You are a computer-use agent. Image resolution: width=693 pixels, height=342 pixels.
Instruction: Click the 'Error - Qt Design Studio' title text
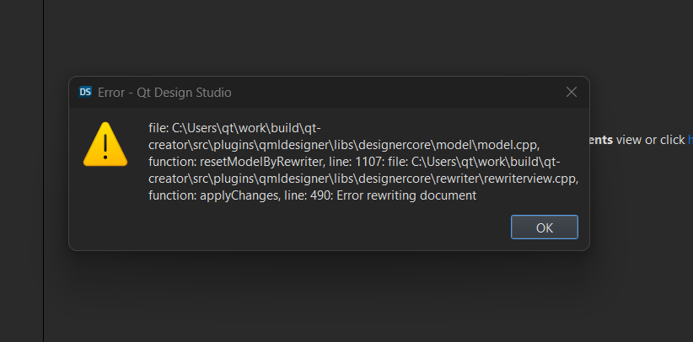coord(164,93)
